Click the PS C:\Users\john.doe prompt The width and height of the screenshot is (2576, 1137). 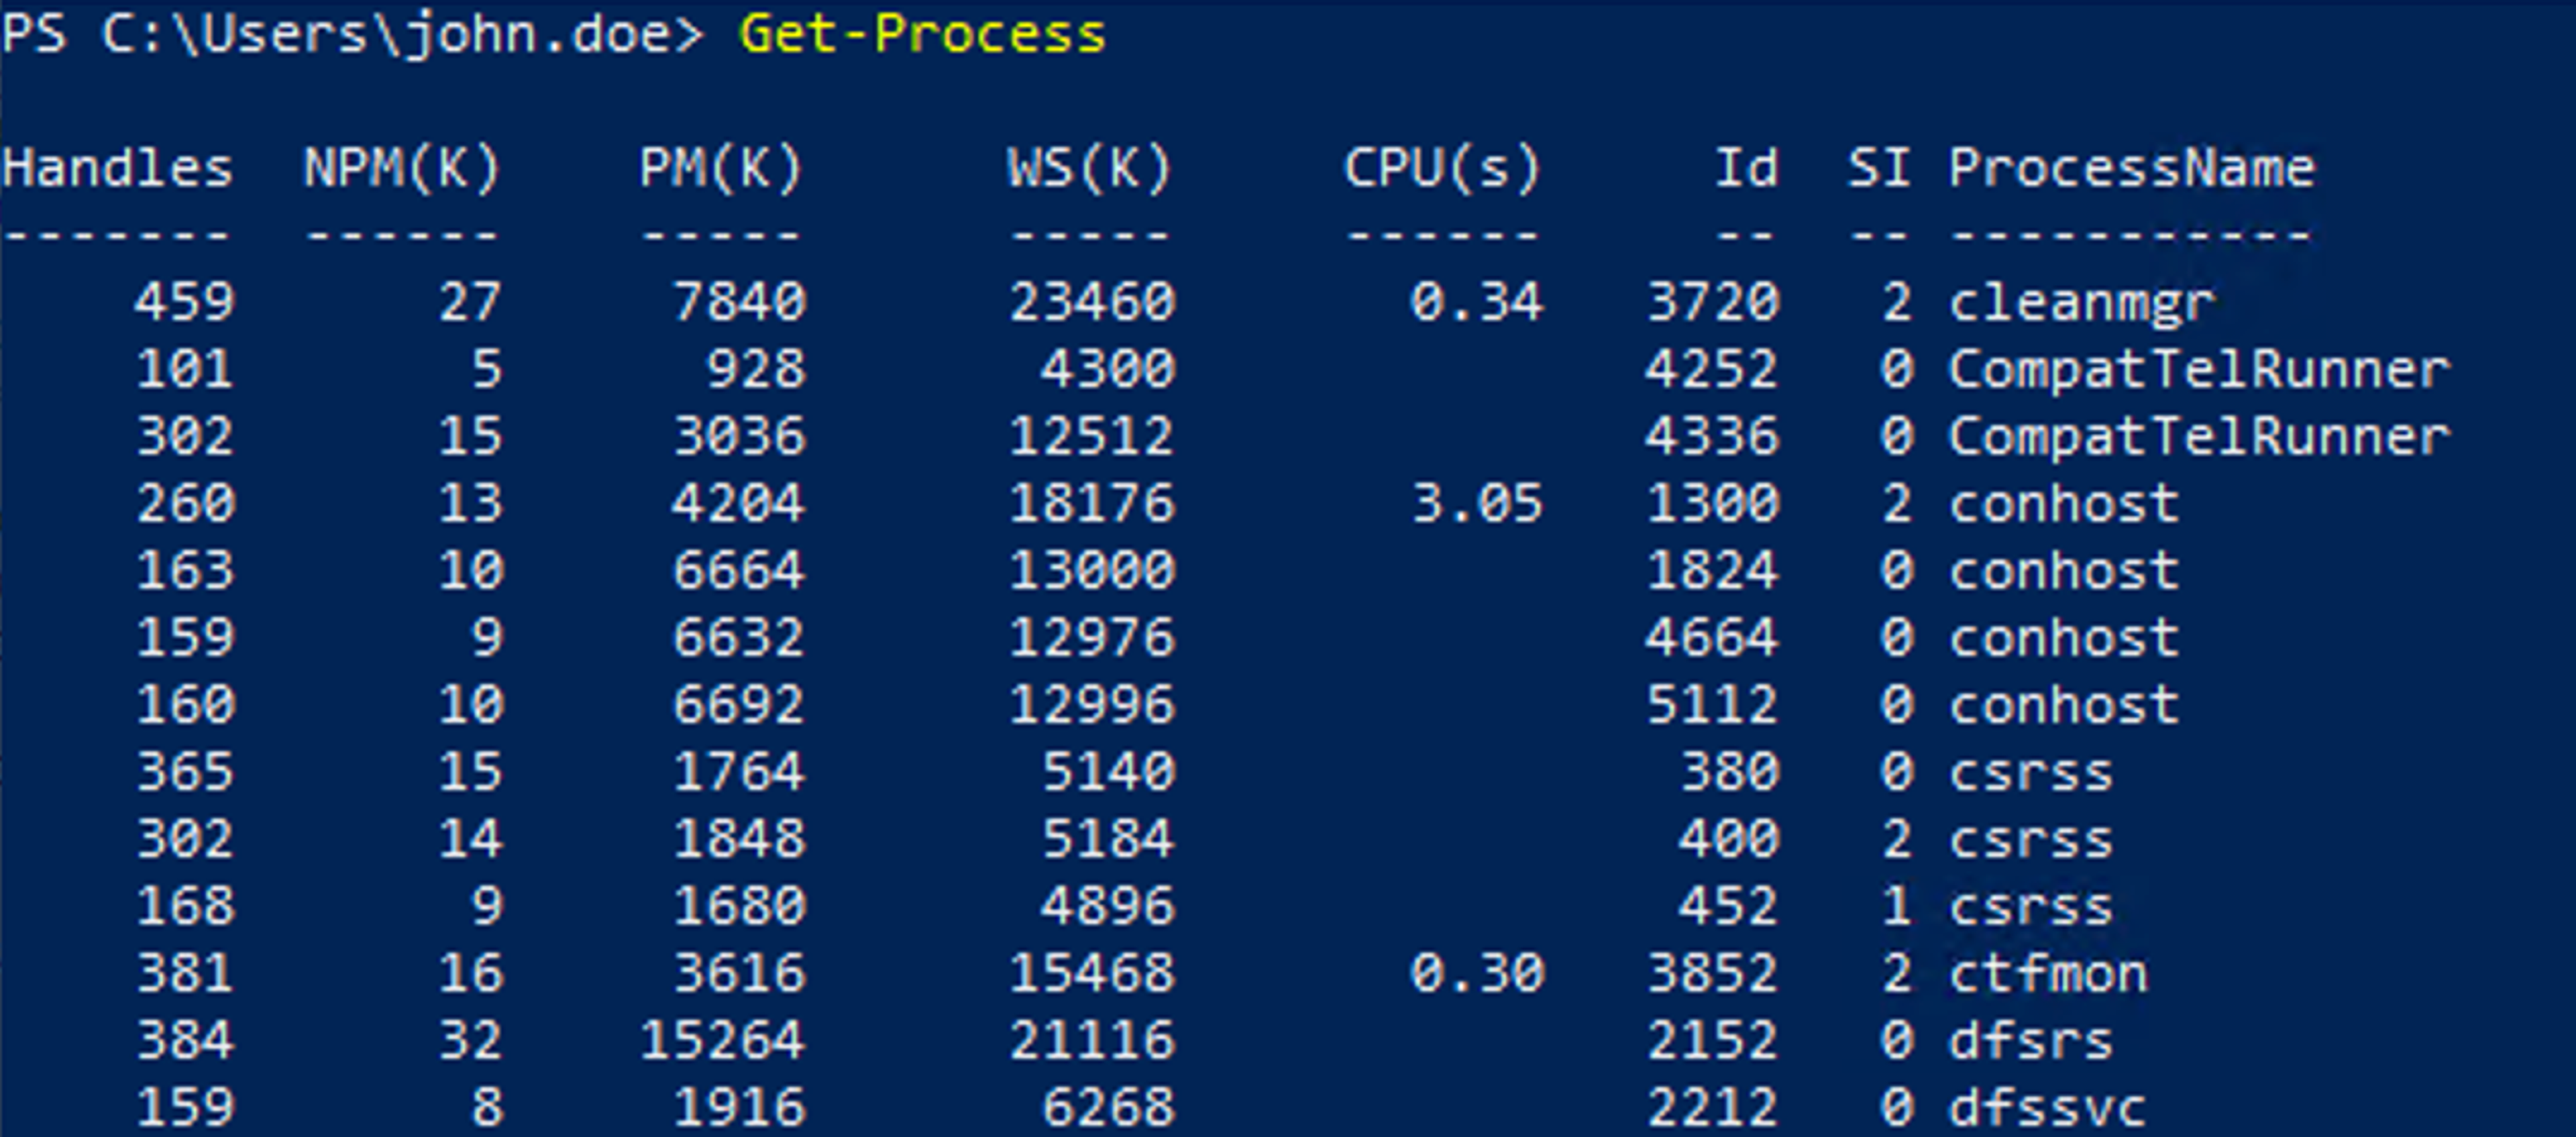coord(352,35)
